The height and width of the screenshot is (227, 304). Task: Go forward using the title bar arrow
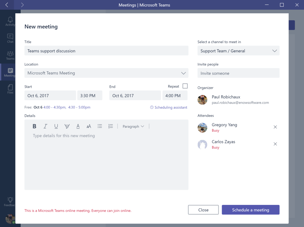tap(22, 5)
